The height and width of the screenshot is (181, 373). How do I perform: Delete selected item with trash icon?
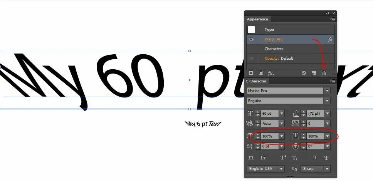[324, 73]
